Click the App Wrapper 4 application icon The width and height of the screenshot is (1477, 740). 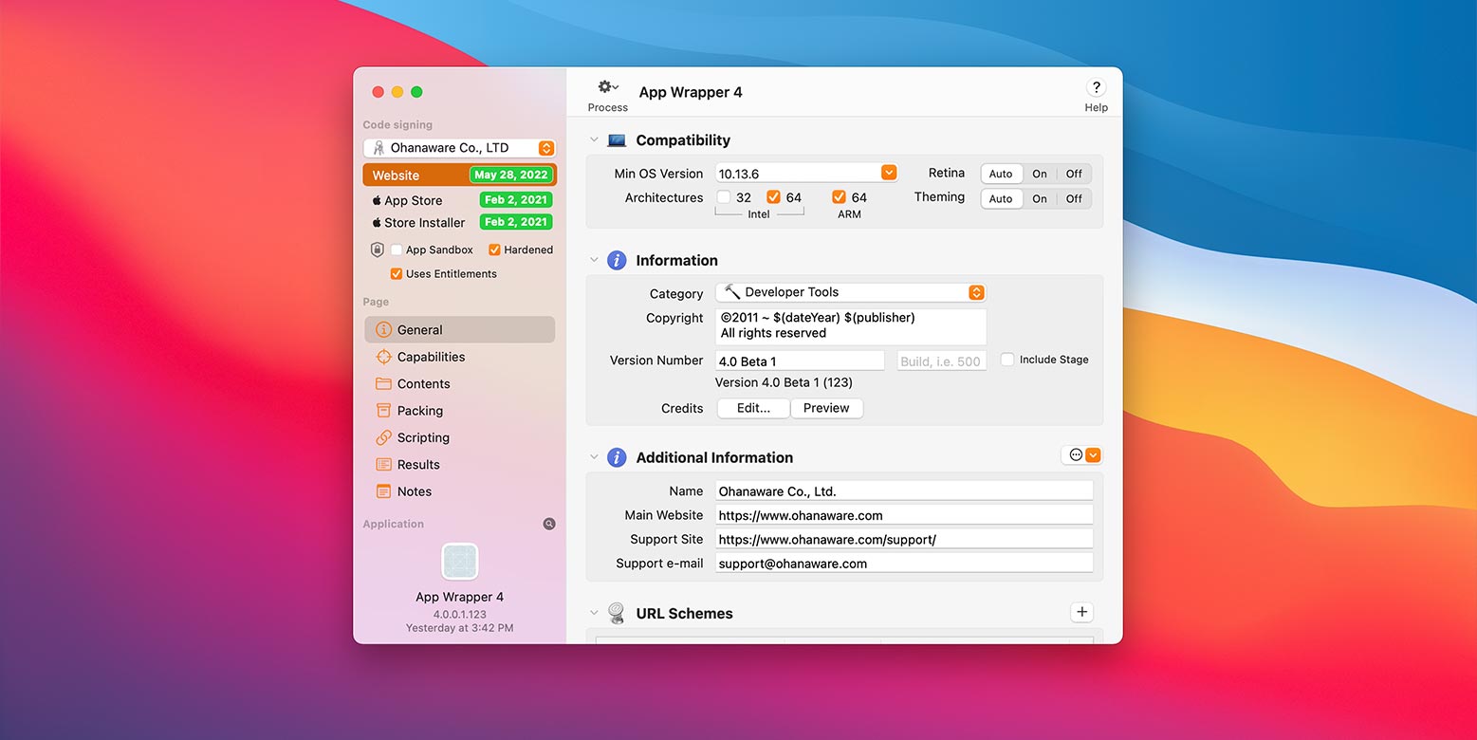pyautogui.click(x=460, y=562)
